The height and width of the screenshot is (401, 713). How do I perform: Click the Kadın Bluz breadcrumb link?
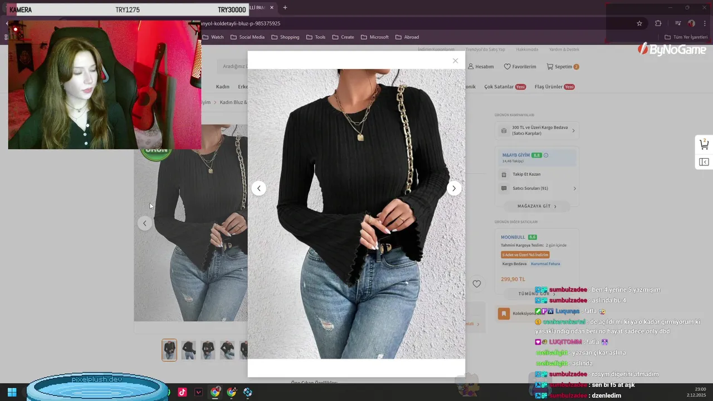[233, 102]
